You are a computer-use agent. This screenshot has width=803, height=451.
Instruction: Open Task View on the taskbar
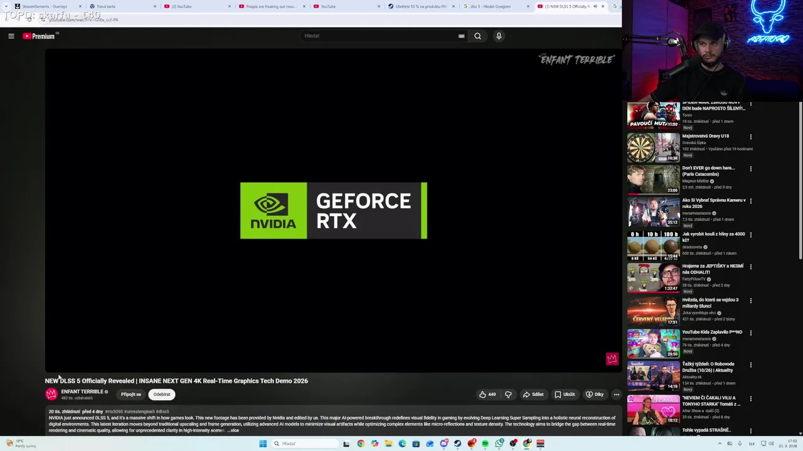click(x=346, y=443)
